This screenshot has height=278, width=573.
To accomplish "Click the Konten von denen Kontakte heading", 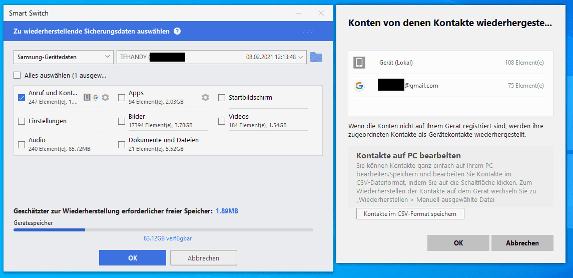I will point(450,24).
